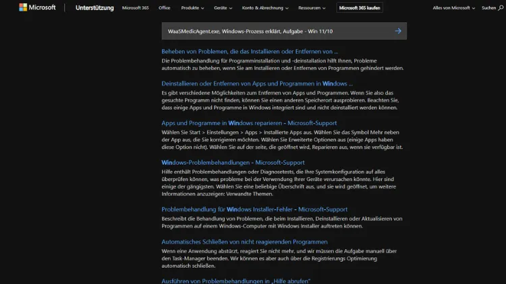Expand the Alles von Microsoft dropdown

(x=453, y=7)
